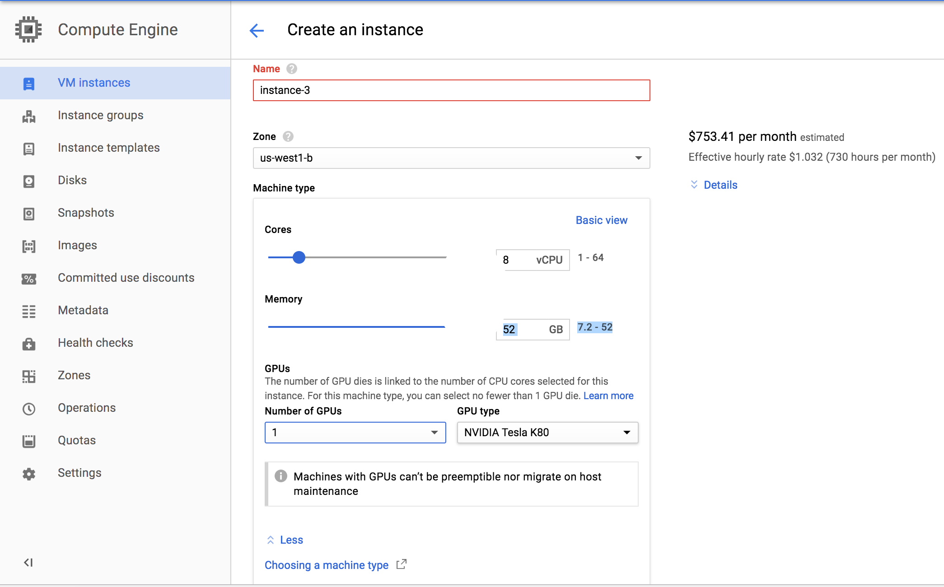The height and width of the screenshot is (587, 944).
Task: Click the Name help question icon
Action: [x=292, y=69]
